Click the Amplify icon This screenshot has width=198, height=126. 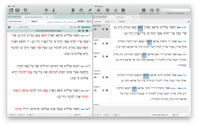tap(123, 10)
